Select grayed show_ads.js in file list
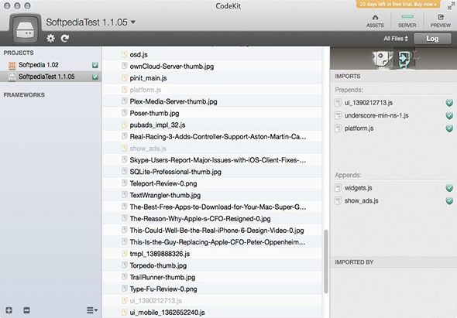Image resolution: width=457 pixels, height=318 pixels. [x=212, y=149]
